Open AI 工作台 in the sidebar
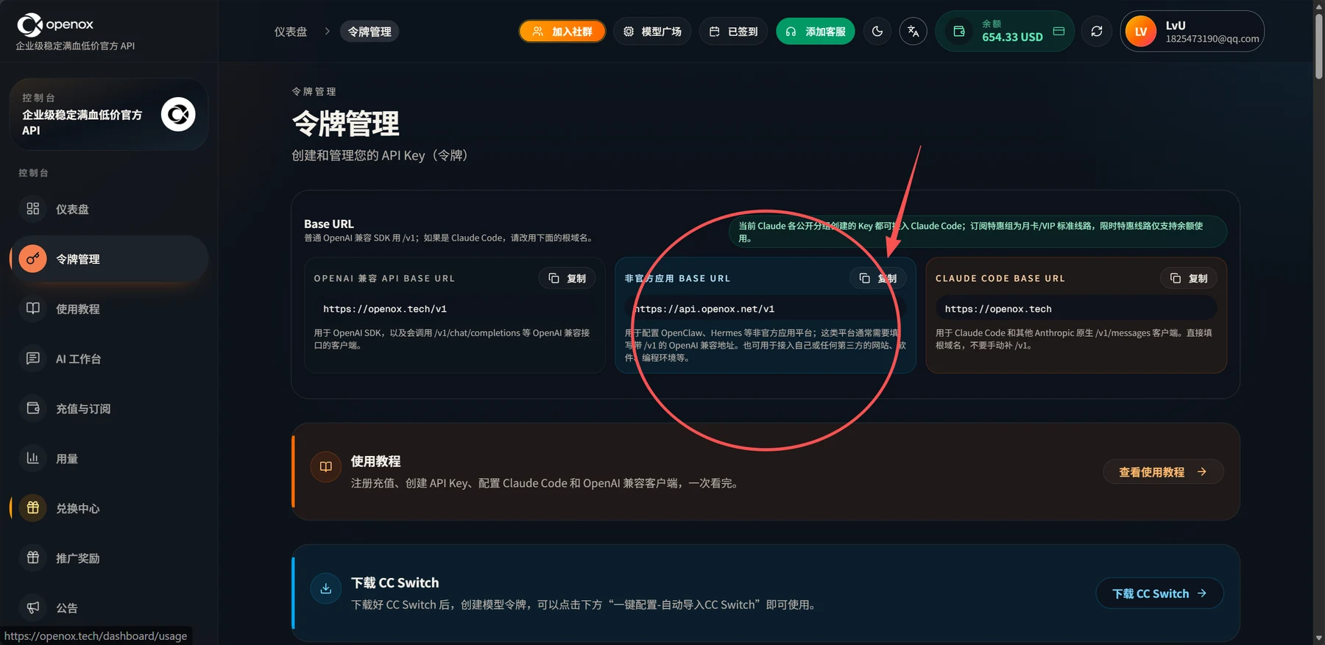 109,359
